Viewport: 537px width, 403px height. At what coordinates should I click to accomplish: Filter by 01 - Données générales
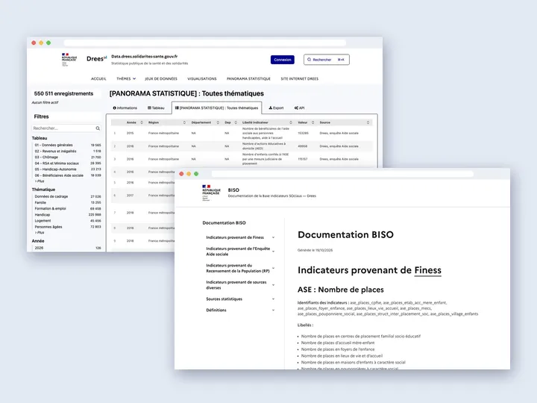pos(67,145)
